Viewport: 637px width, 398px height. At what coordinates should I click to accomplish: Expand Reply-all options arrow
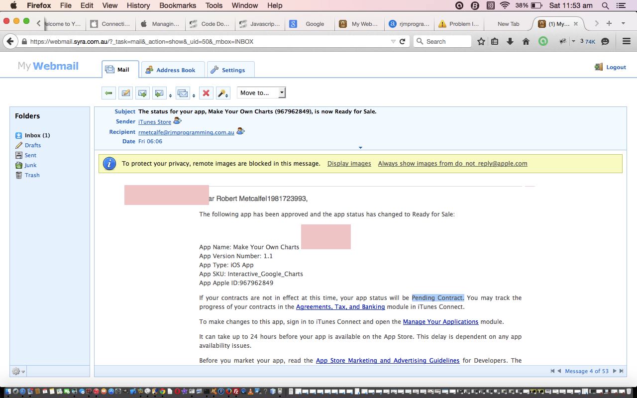[x=170, y=96]
